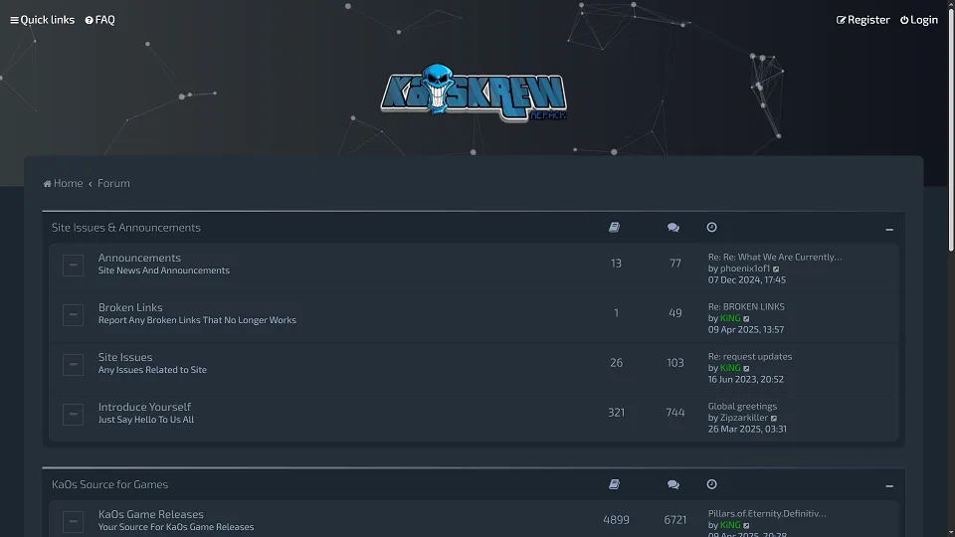The image size is (955, 537).
Task: Open the Broken Links forum
Action: (130, 307)
